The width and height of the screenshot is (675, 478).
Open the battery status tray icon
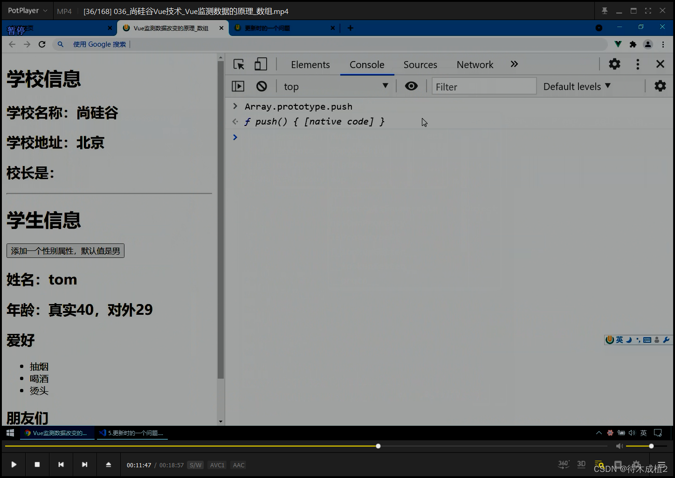point(621,433)
